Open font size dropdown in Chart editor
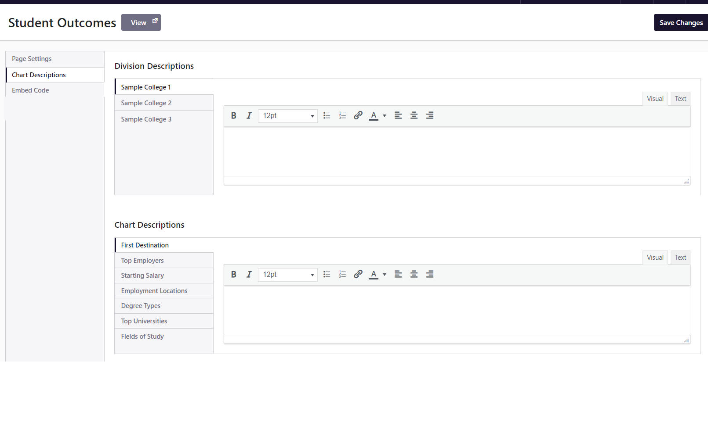The width and height of the screenshot is (708, 444). click(x=288, y=275)
